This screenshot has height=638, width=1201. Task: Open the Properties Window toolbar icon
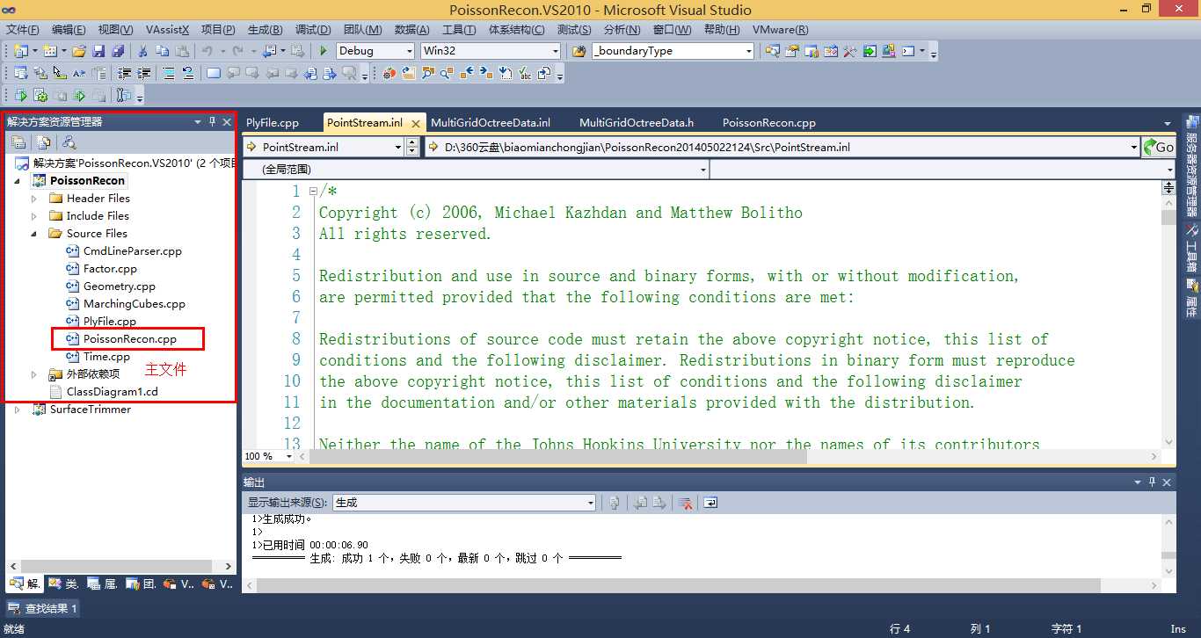click(x=792, y=51)
